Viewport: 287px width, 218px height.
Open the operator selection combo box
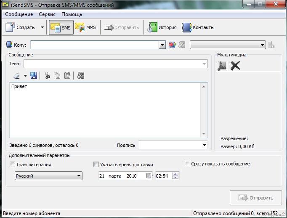[x=228, y=45]
